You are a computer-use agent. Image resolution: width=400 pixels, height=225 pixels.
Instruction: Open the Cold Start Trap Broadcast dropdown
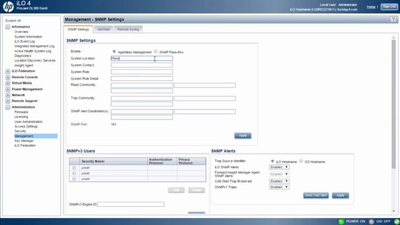pos(279,181)
